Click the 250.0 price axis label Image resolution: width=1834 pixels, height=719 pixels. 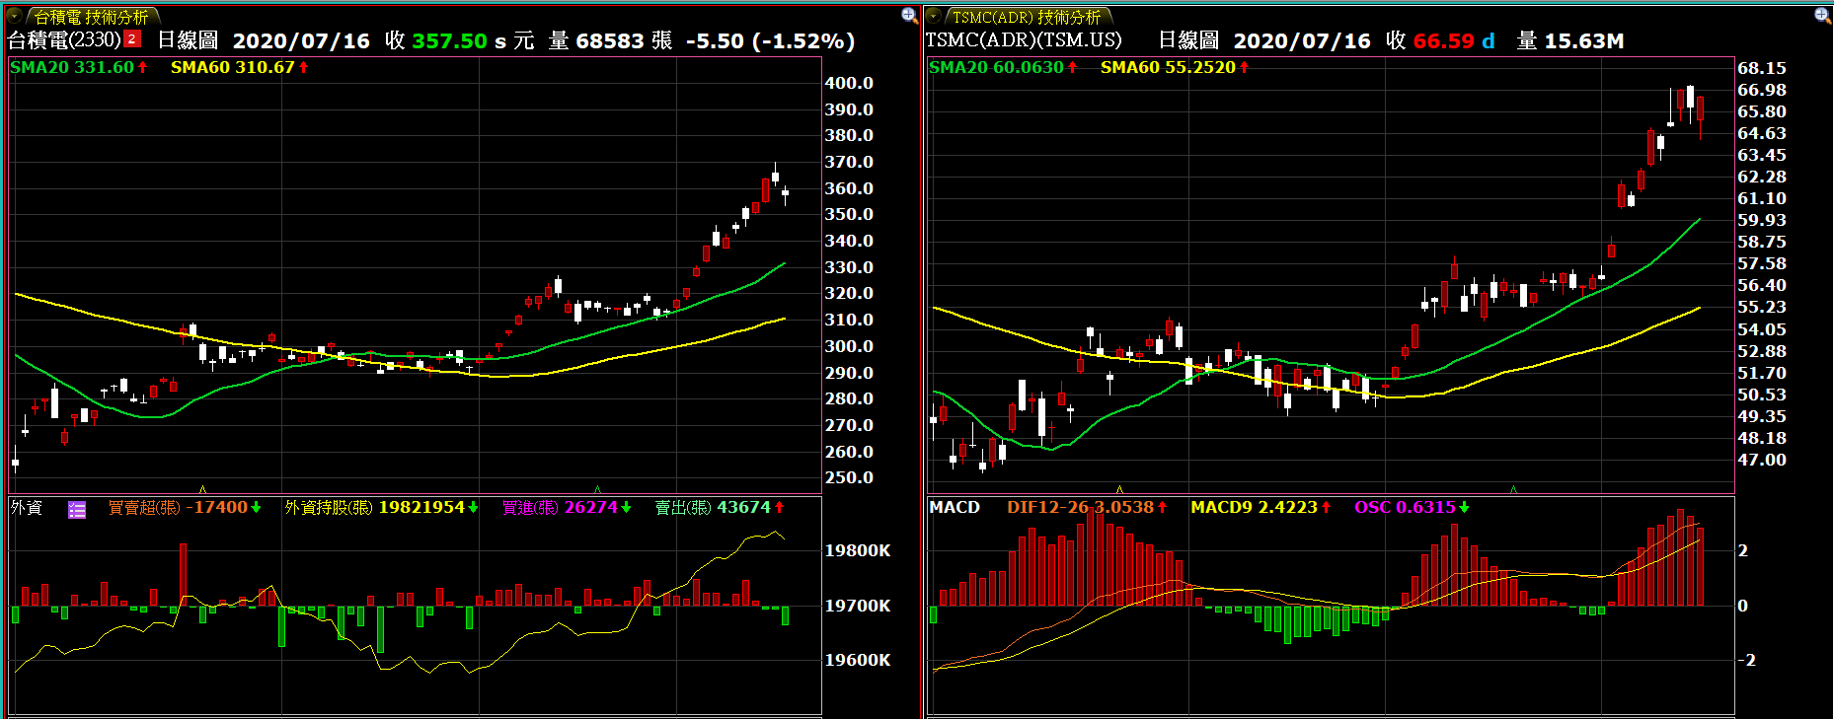(849, 477)
